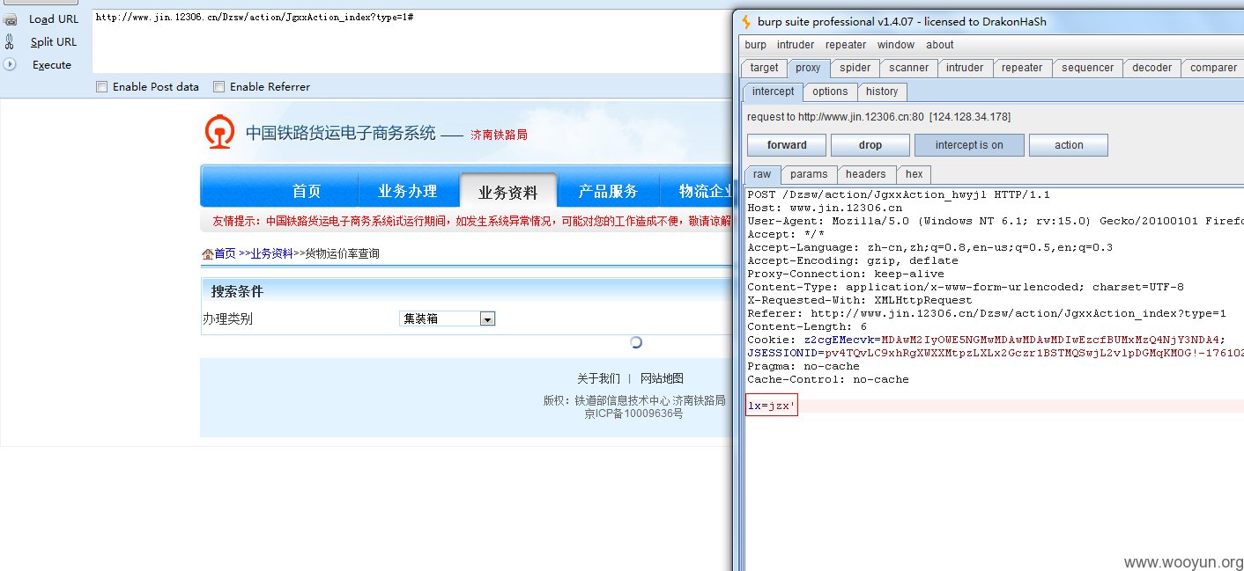Click the Execute button label
This screenshot has width=1244, height=571.
[52, 64]
